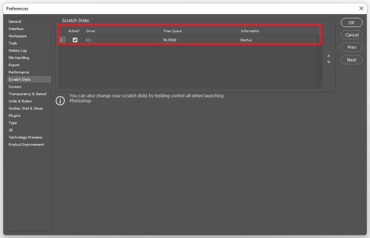Viewport: 370px width, 238px height.
Task: Open the General preferences section
Action: tap(15, 22)
